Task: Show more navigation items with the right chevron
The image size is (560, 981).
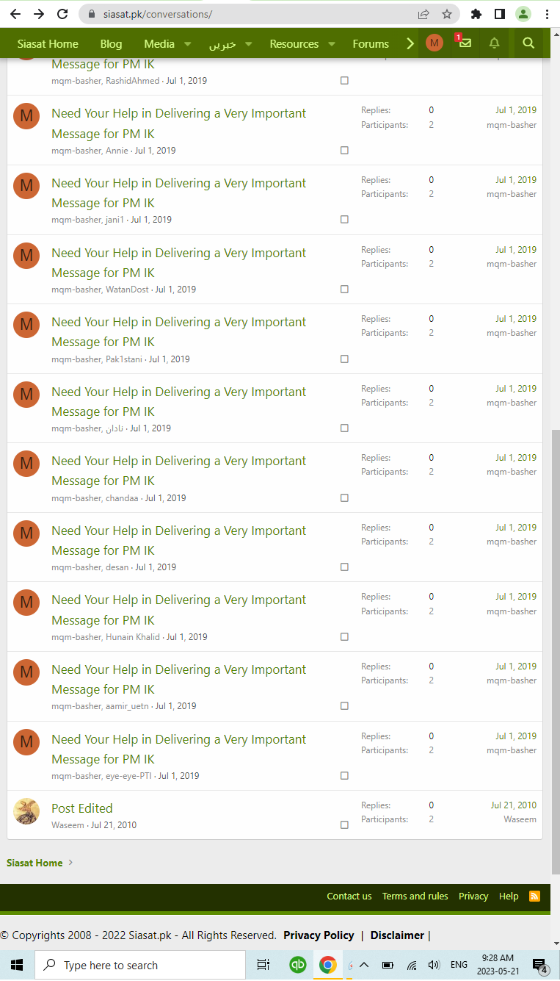Action: pyautogui.click(x=410, y=44)
